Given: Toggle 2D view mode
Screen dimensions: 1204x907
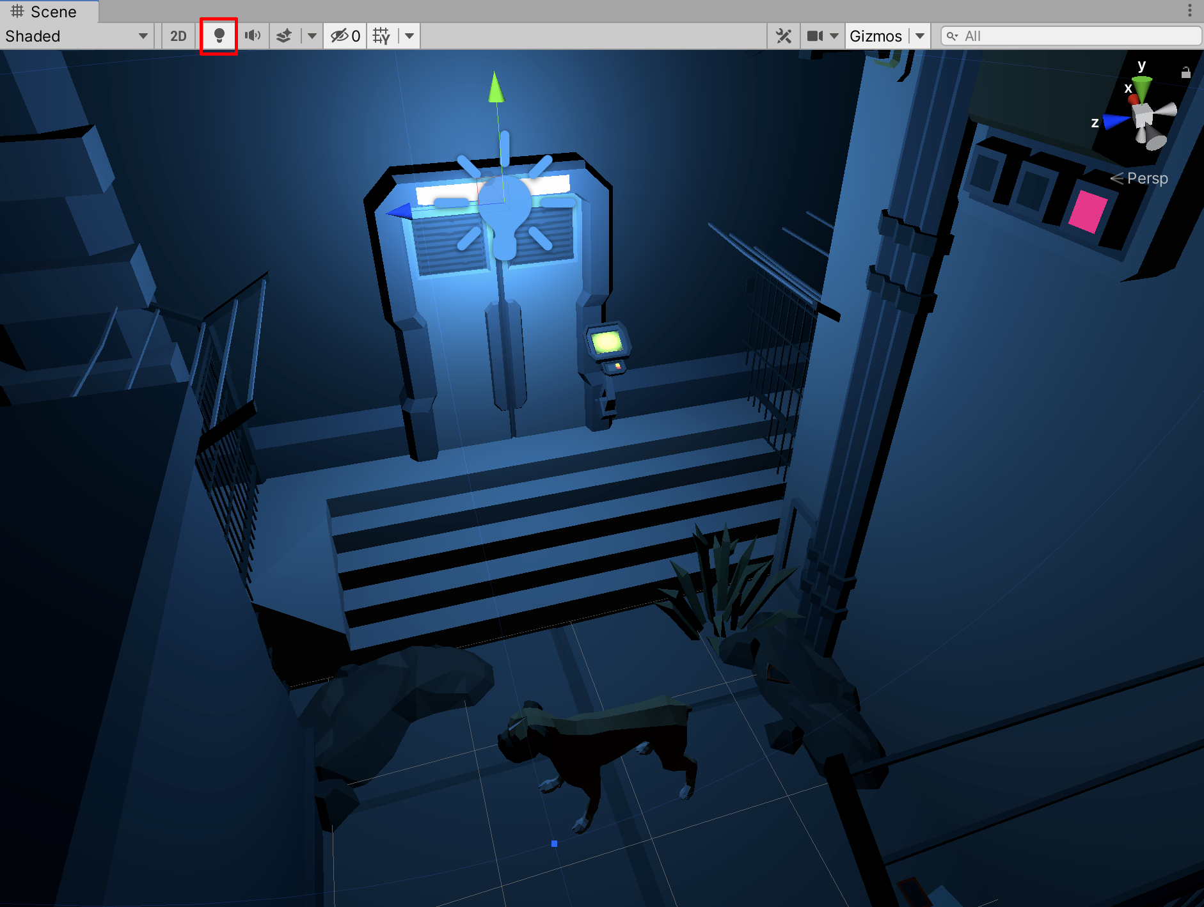Looking at the screenshot, I should [x=178, y=36].
